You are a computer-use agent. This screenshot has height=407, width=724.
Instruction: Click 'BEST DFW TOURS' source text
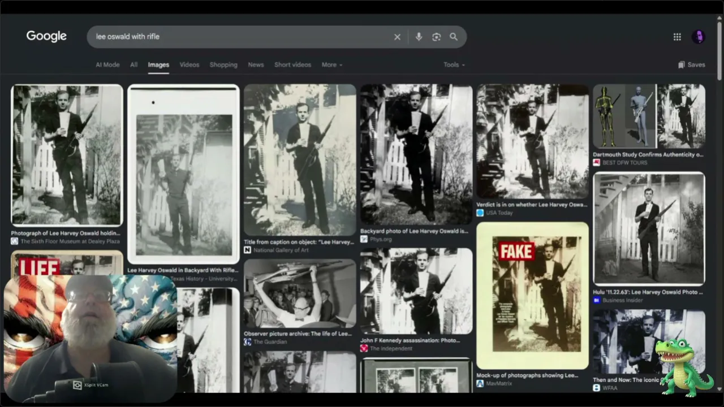[624, 163]
